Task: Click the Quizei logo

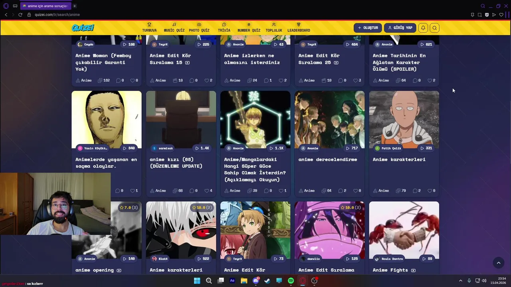Action: click(83, 28)
